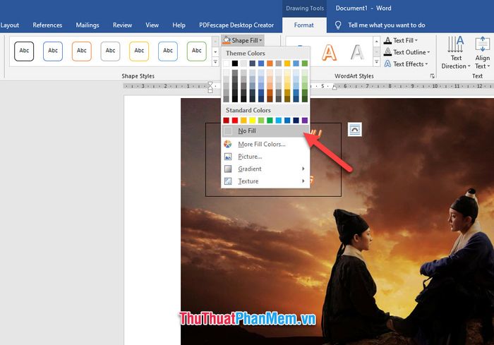Click the Text Fill letter A icon
The height and width of the screenshot is (345, 494).
(387, 40)
